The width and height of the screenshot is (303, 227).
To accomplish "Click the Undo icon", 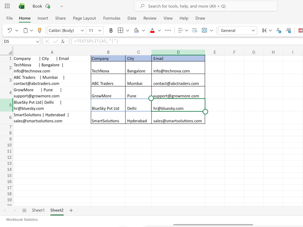I will click(10, 30).
